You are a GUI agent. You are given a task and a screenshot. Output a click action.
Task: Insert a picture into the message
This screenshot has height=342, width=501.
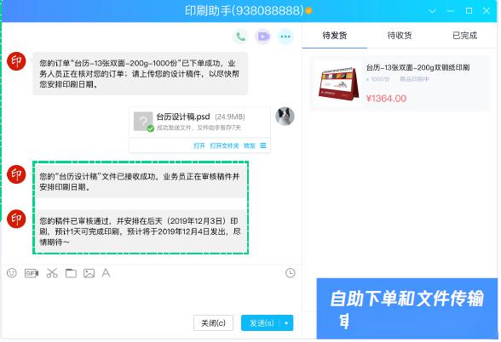click(x=89, y=273)
